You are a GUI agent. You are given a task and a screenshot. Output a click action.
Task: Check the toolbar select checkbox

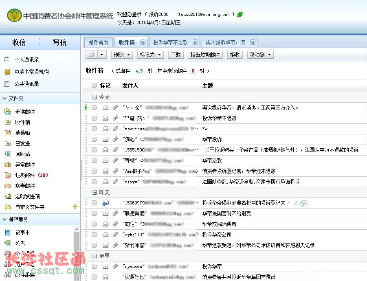point(91,55)
